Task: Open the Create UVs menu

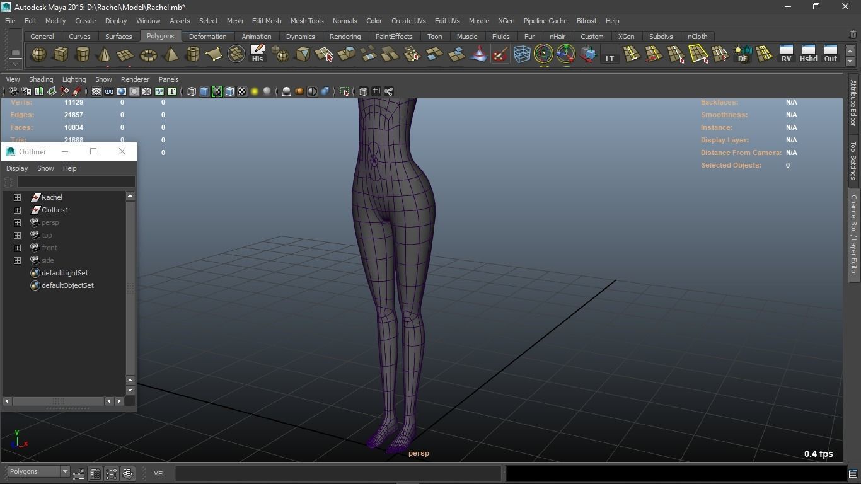Action: pos(408,21)
